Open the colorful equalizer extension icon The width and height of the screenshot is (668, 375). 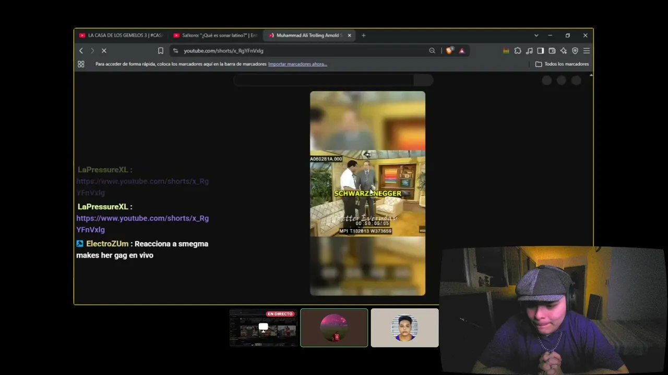(x=506, y=51)
